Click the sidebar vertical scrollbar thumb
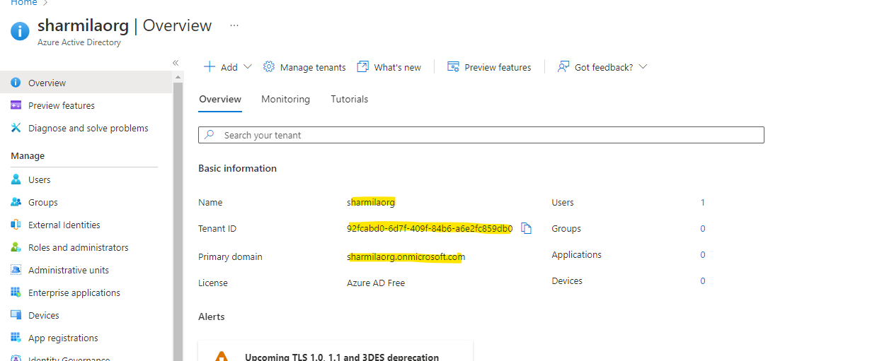Viewport: 894px width, 361px height. (178, 221)
